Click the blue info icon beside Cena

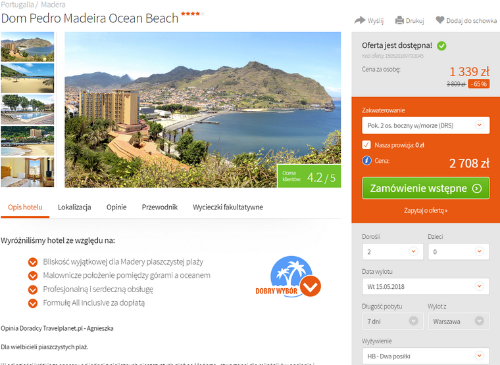point(366,160)
